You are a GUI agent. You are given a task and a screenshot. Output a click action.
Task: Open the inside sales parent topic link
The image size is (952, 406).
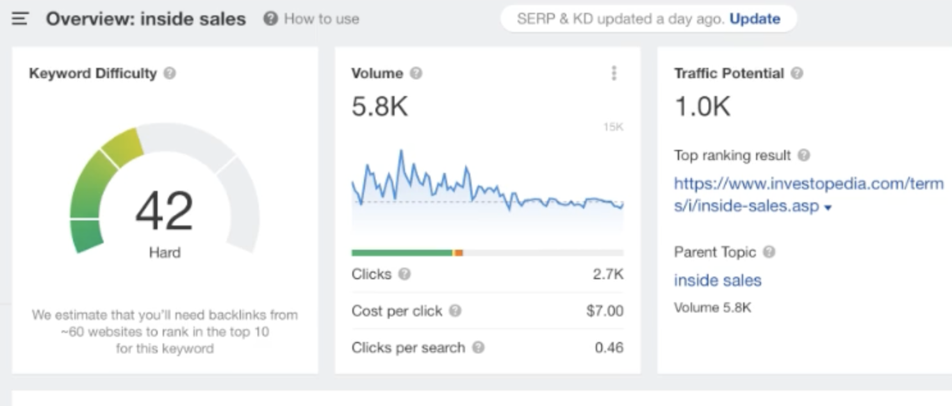(718, 280)
